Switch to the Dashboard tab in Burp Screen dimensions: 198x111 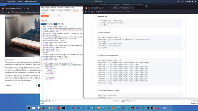point(45,10)
